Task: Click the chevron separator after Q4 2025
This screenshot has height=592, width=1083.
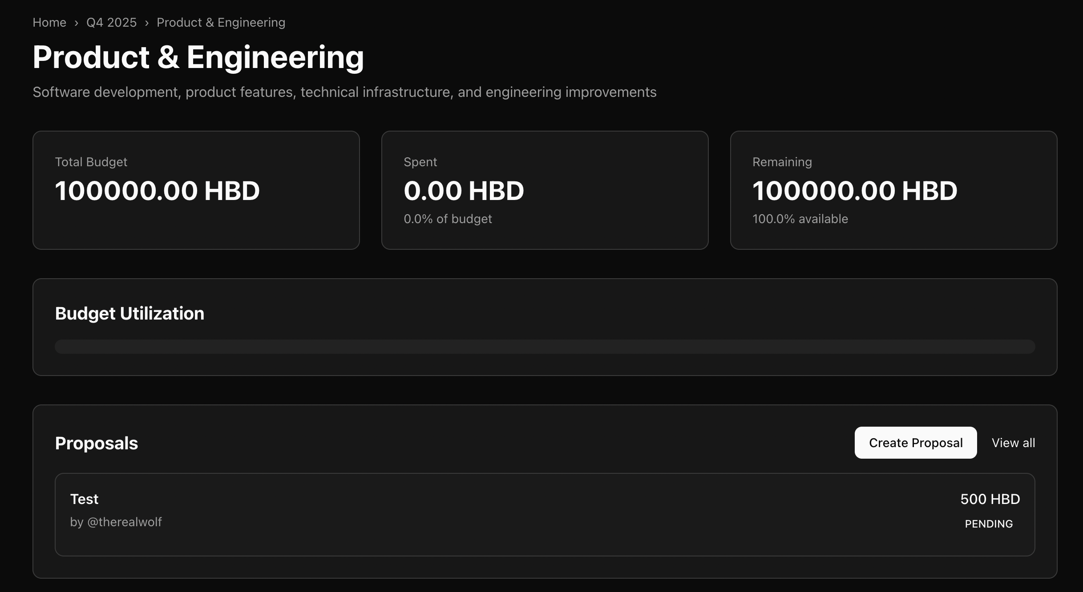Action: click(147, 23)
